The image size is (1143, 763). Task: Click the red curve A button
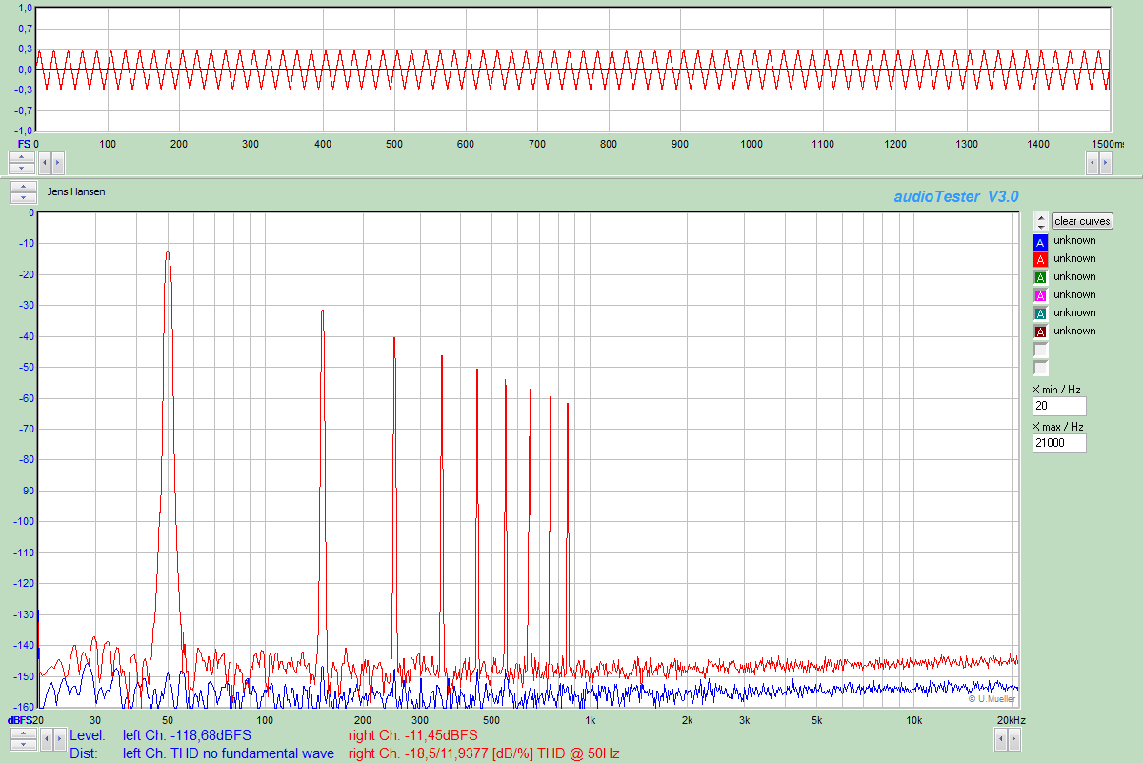1040,259
